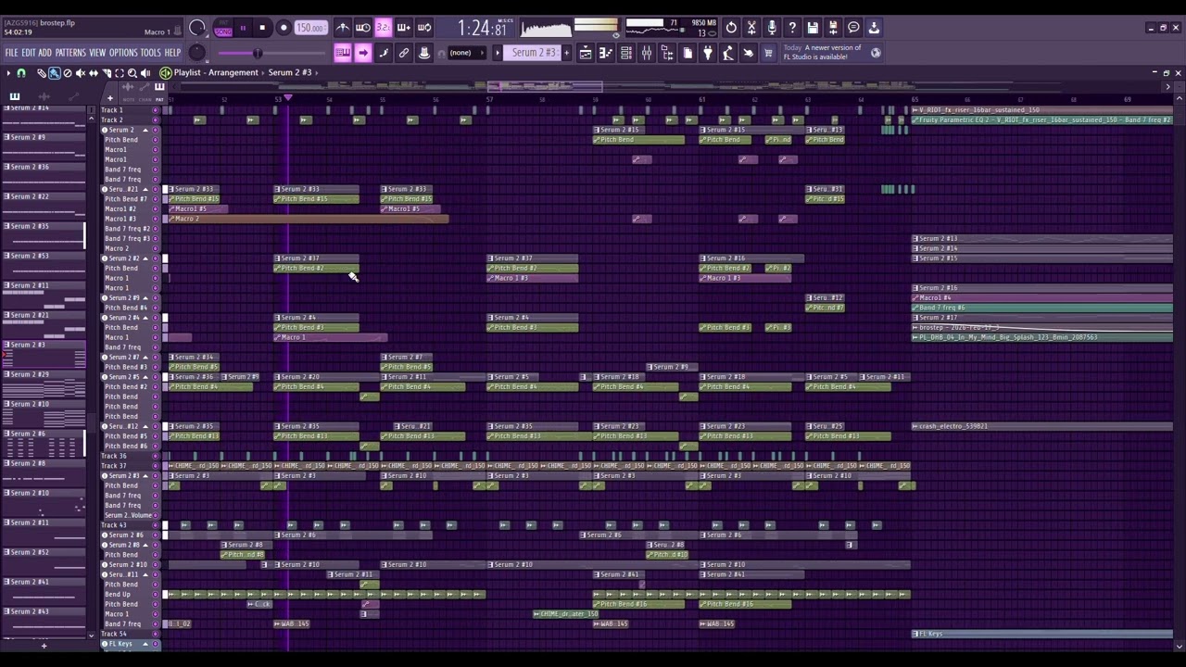The width and height of the screenshot is (1186, 667).
Task: Save new version of the project
Action: coord(833,27)
